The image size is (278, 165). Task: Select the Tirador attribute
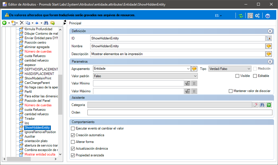pos(30,119)
